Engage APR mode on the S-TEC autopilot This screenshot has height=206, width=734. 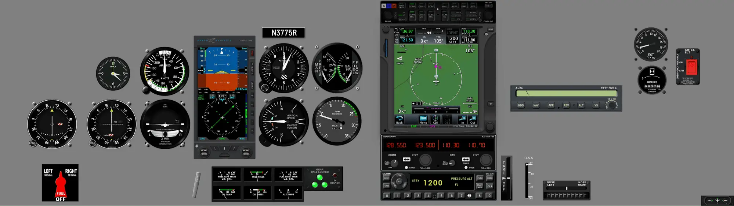pos(551,105)
